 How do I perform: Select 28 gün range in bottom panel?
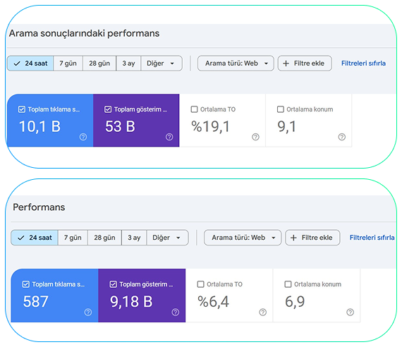point(104,238)
